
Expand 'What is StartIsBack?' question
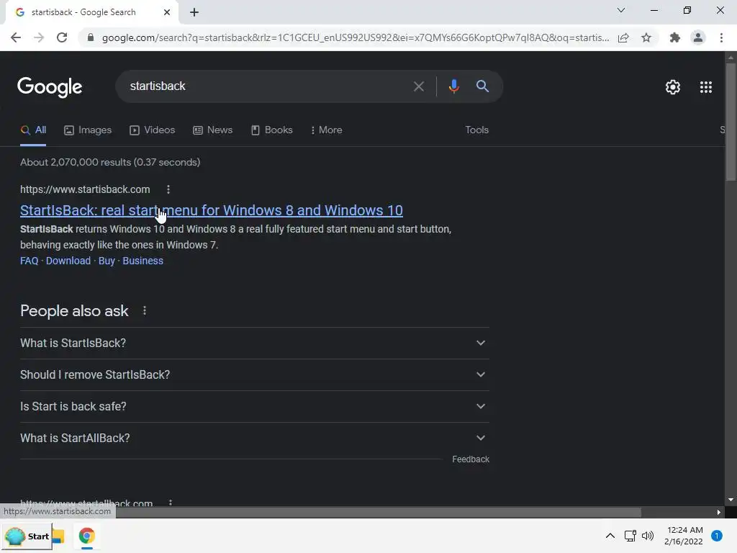click(x=255, y=343)
